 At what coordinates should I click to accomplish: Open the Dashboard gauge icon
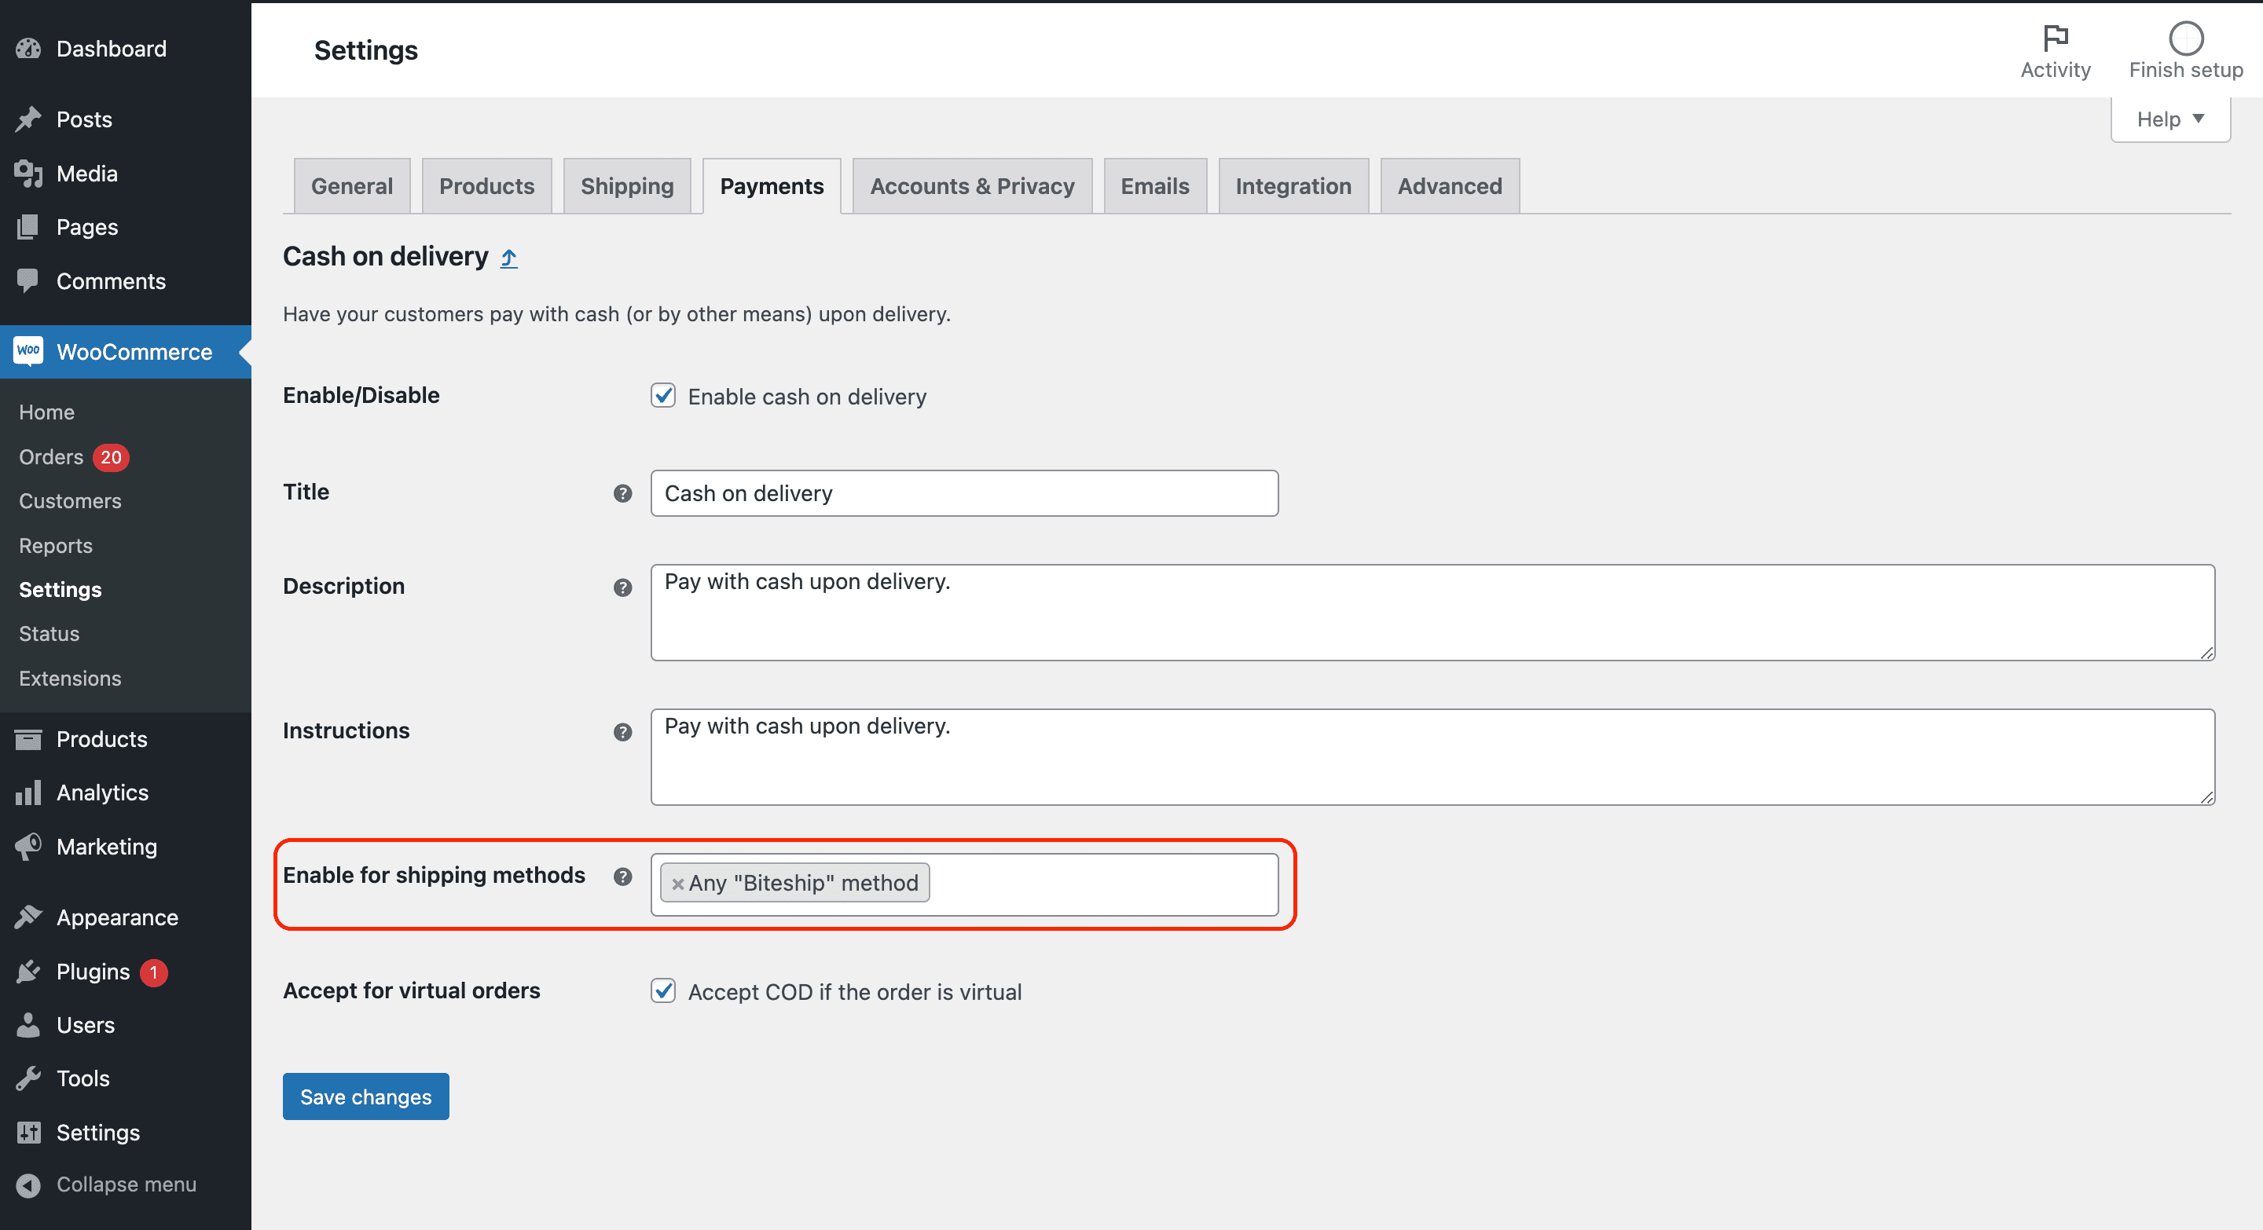(x=28, y=48)
